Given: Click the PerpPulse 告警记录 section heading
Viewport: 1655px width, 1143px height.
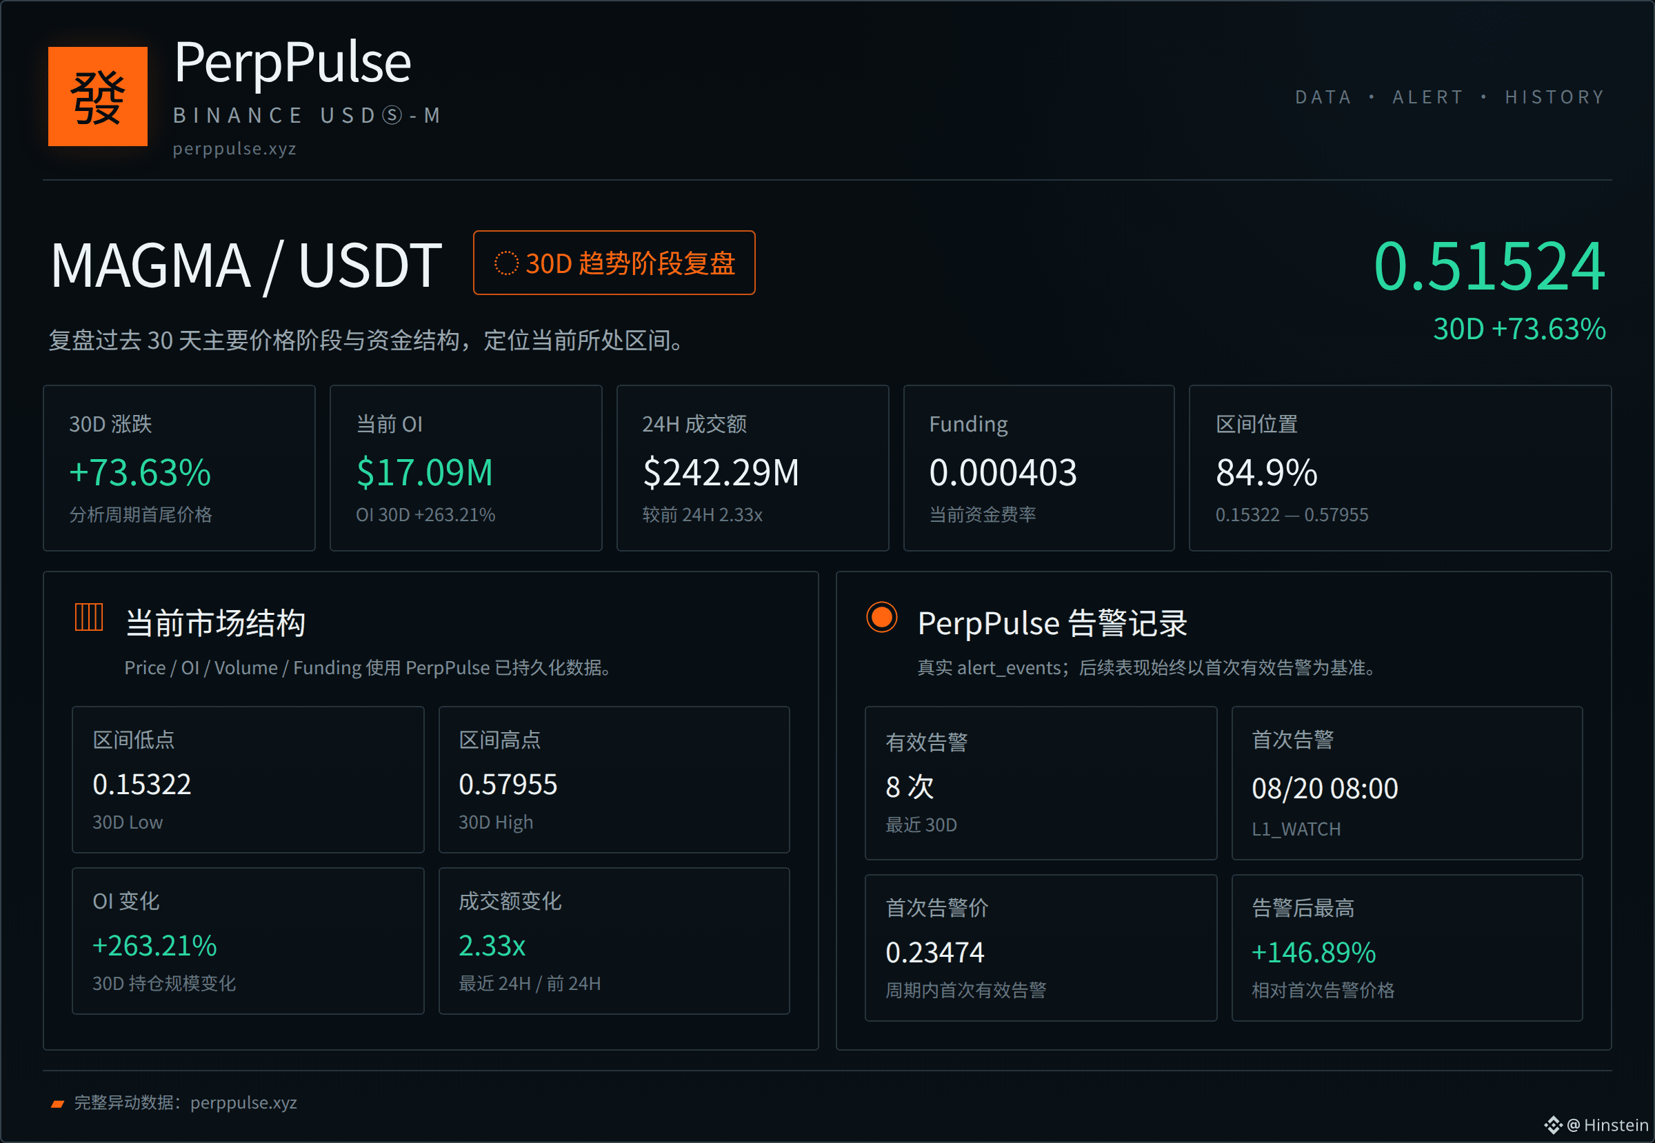Looking at the screenshot, I should (x=1052, y=623).
